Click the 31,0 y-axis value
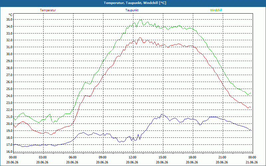Image resolution: width=266 pixels, height=166 pixels. 9,47
